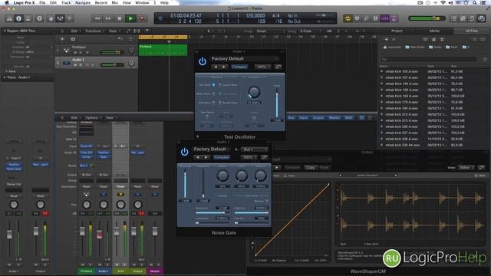Viewport: 491px width, 276px height.
Task: Toggle the purple Count-in 1234 button
Action: [x=385, y=18]
